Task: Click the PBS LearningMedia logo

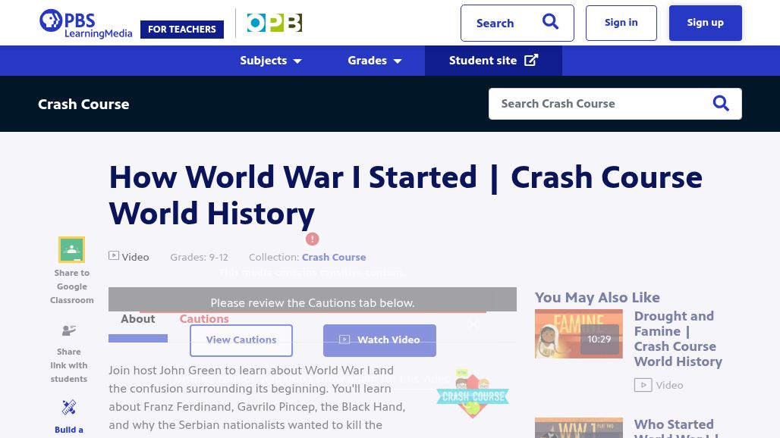Action: click(x=86, y=23)
